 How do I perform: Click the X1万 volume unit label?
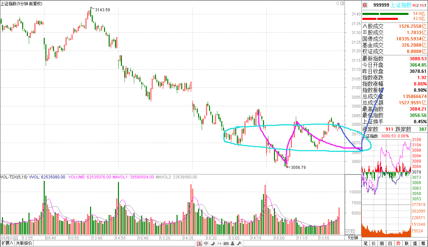tap(350, 232)
